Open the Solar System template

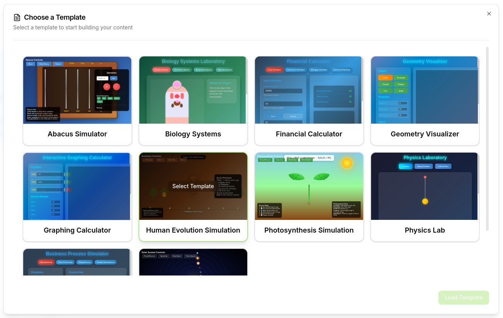coord(193,262)
